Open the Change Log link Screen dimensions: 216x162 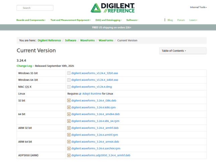coord(24,66)
